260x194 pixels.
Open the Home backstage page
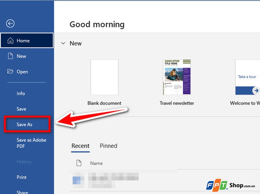coord(27,41)
